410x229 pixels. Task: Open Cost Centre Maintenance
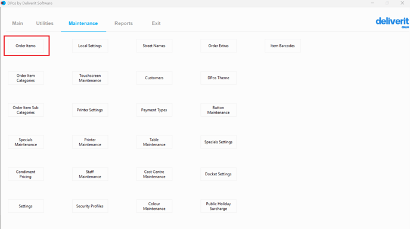click(x=154, y=174)
